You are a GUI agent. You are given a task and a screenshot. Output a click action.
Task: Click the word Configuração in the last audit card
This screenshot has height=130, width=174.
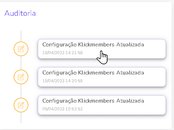pyautogui.click(x=60, y=101)
